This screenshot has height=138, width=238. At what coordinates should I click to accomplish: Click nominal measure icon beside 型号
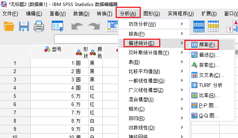coord(47,49)
